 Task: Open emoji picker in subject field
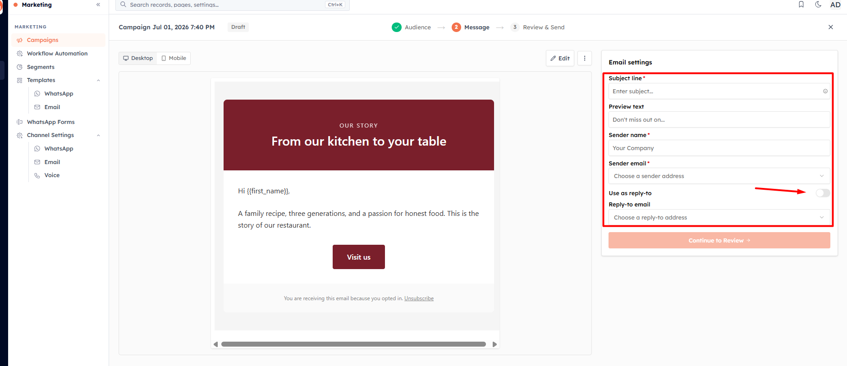pos(825,91)
